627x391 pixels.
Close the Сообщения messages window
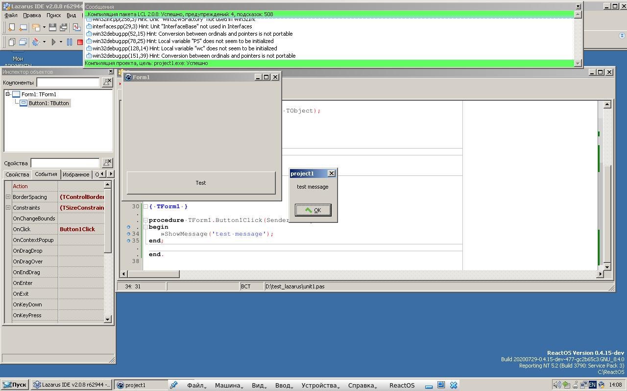[578, 6]
